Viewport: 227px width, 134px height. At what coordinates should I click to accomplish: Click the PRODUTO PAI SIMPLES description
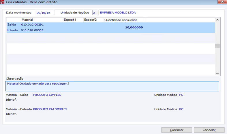point(50,109)
